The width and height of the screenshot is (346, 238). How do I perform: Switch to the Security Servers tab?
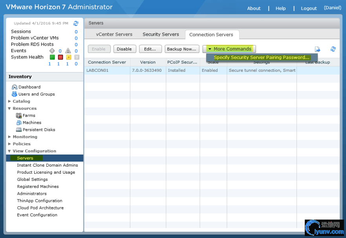click(x=161, y=35)
